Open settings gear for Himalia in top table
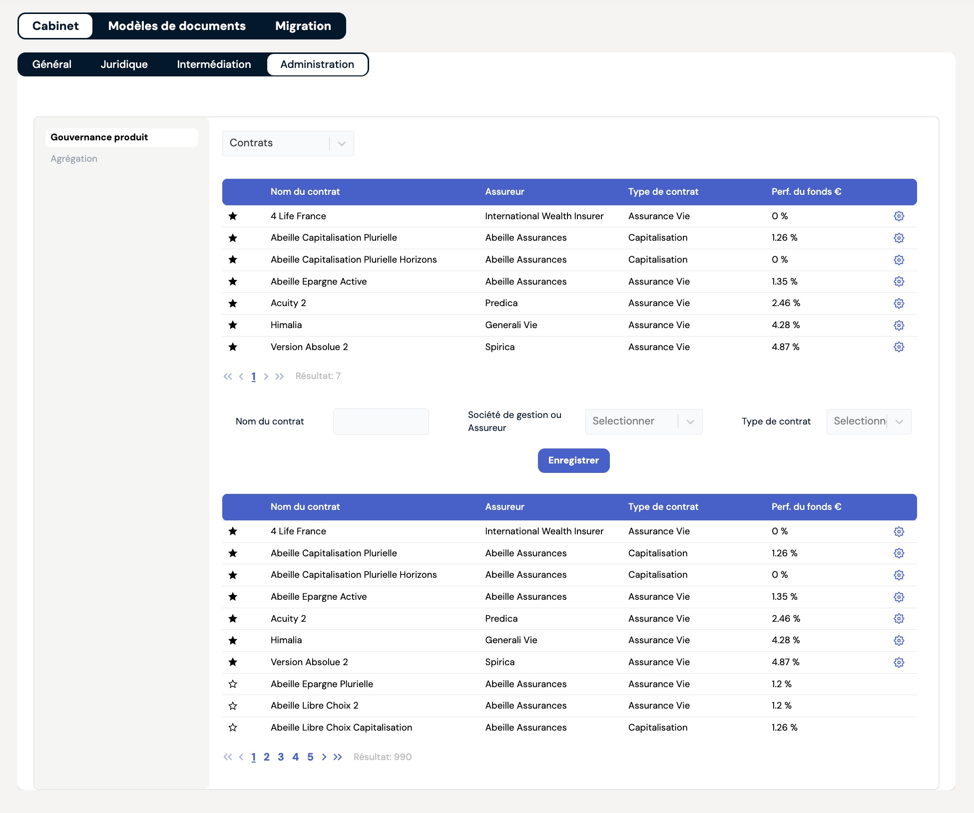 (x=899, y=325)
